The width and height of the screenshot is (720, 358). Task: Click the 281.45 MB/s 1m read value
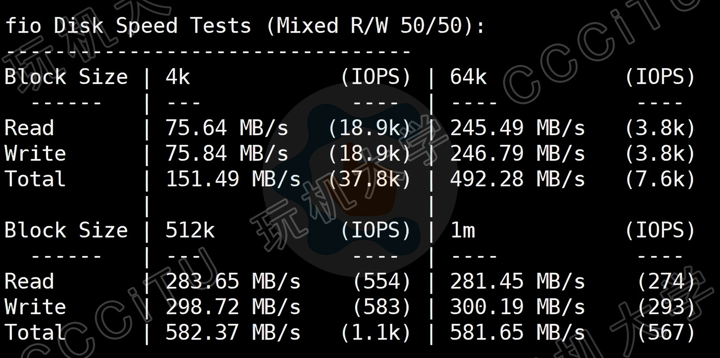point(517,281)
